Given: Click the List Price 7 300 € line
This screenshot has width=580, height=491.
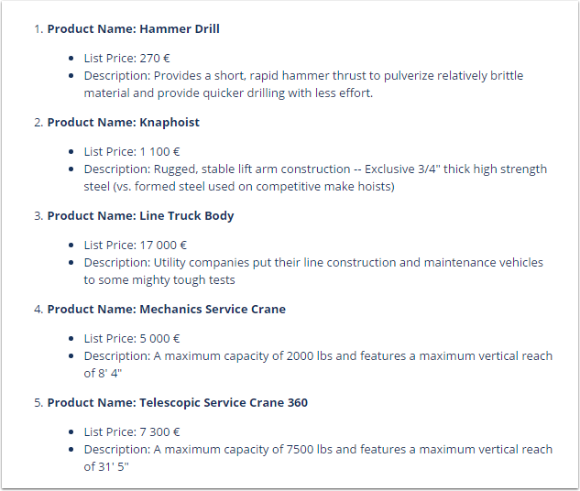Looking at the screenshot, I should pyautogui.click(x=132, y=432).
